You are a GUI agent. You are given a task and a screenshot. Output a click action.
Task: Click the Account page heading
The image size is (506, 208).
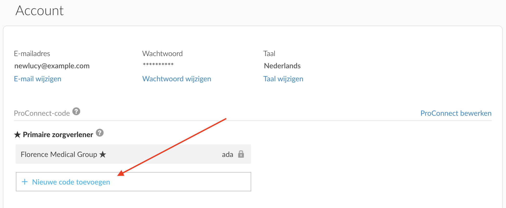pos(40,11)
